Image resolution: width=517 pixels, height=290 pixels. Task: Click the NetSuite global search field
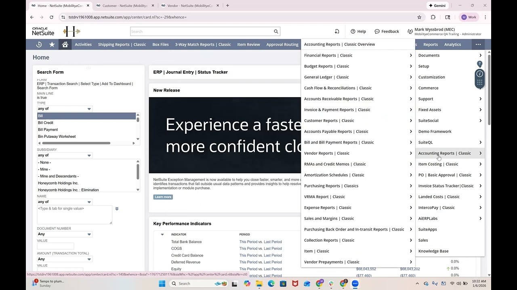pyautogui.click(x=202, y=31)
